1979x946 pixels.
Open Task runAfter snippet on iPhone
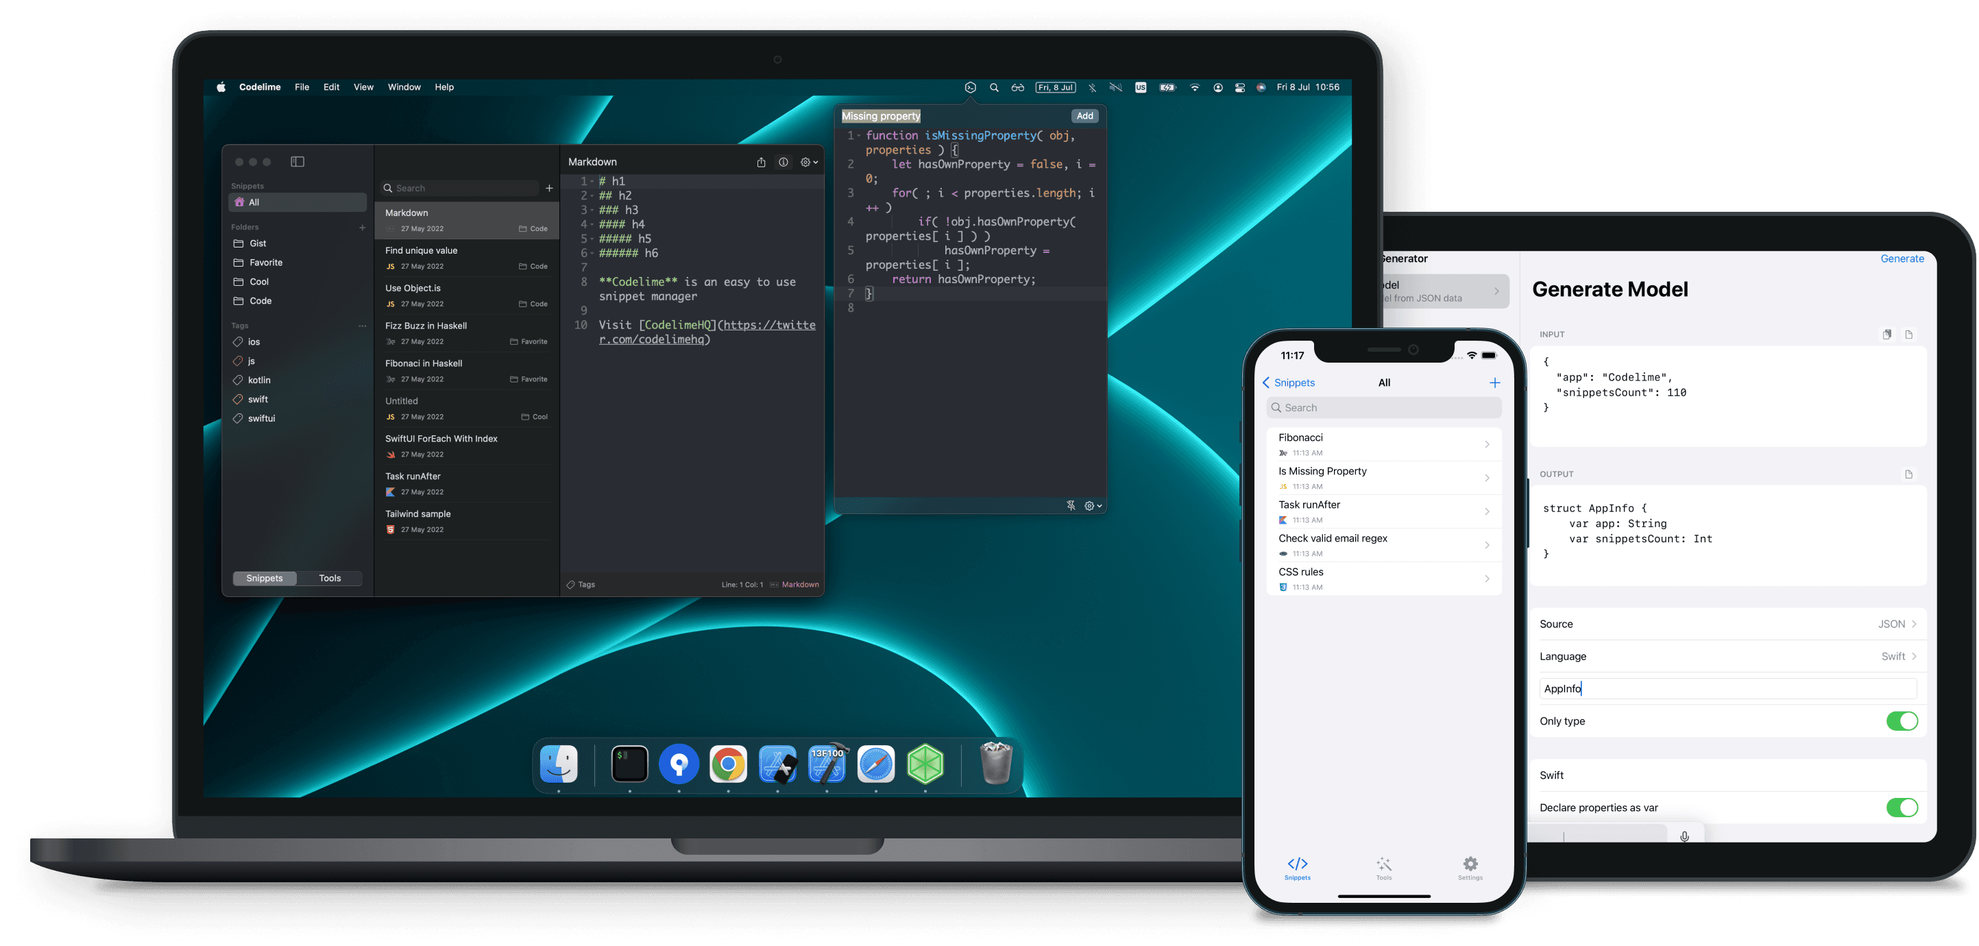click(x=1383, y=512)
